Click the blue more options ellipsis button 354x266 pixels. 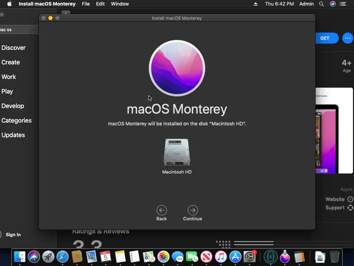(348, 38)
